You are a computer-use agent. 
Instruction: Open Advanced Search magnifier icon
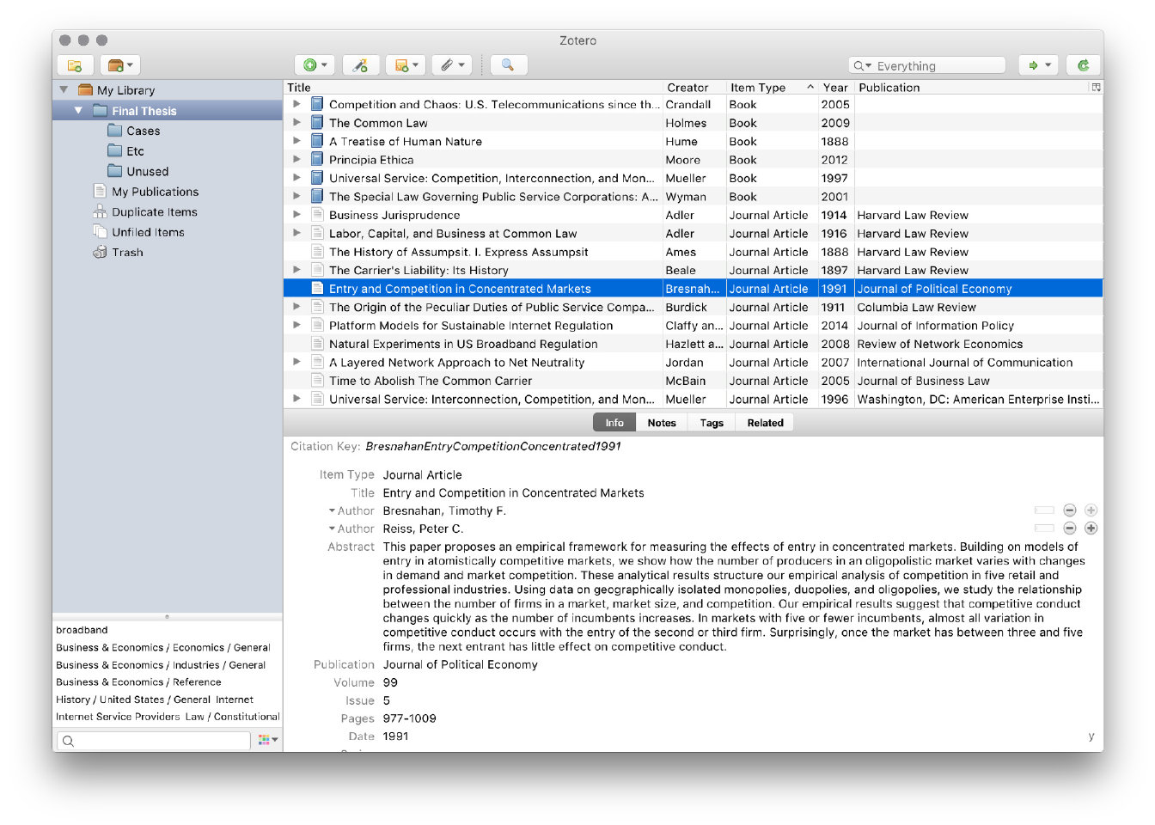pos(508,65)
